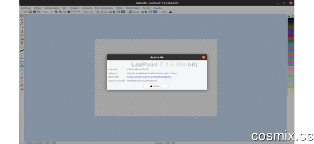The height and width of the screenshot is (144, 314).
Task: Close the Acerca de dialog
Action: 203,57
